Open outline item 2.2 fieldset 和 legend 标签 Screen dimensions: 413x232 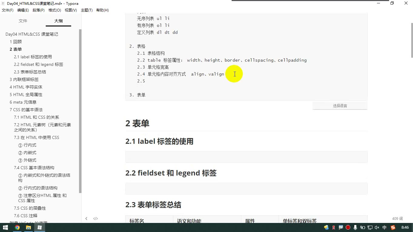[38, 64]
